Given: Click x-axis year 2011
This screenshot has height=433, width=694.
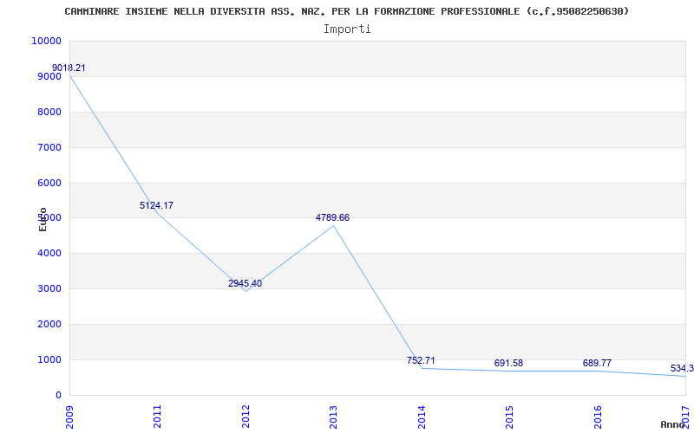Looking at the screenshot, I should pos(157,416).
